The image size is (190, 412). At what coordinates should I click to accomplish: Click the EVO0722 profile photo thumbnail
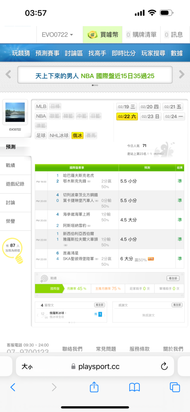(x=15, y=112)
